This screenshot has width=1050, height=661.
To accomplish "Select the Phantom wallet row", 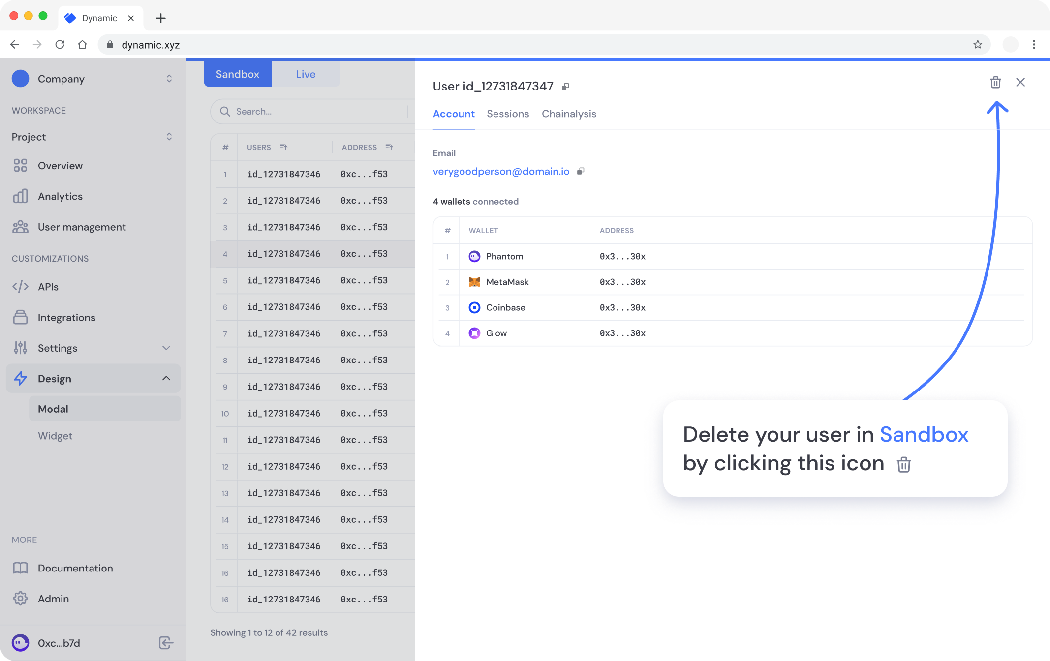I will [x=504, y=256].
